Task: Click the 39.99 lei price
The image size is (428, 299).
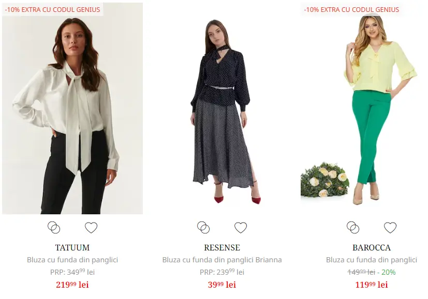Action: (x=222, y=285)
